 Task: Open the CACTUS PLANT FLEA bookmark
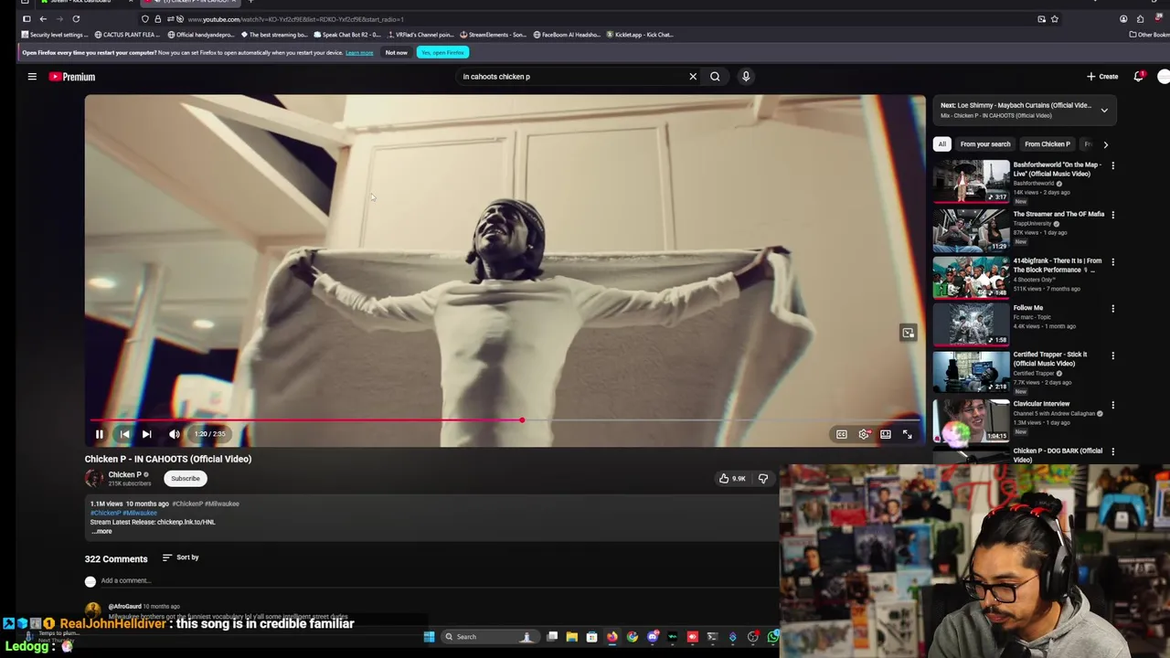(127, 35)
